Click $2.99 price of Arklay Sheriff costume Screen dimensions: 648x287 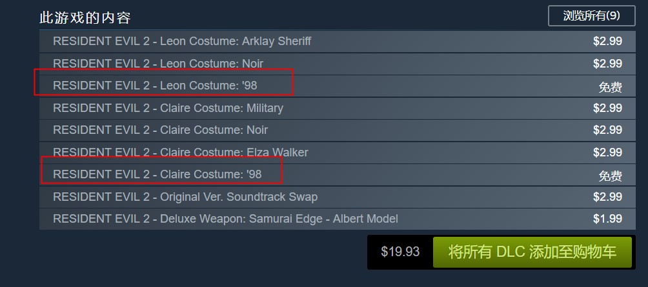[607, 41]
